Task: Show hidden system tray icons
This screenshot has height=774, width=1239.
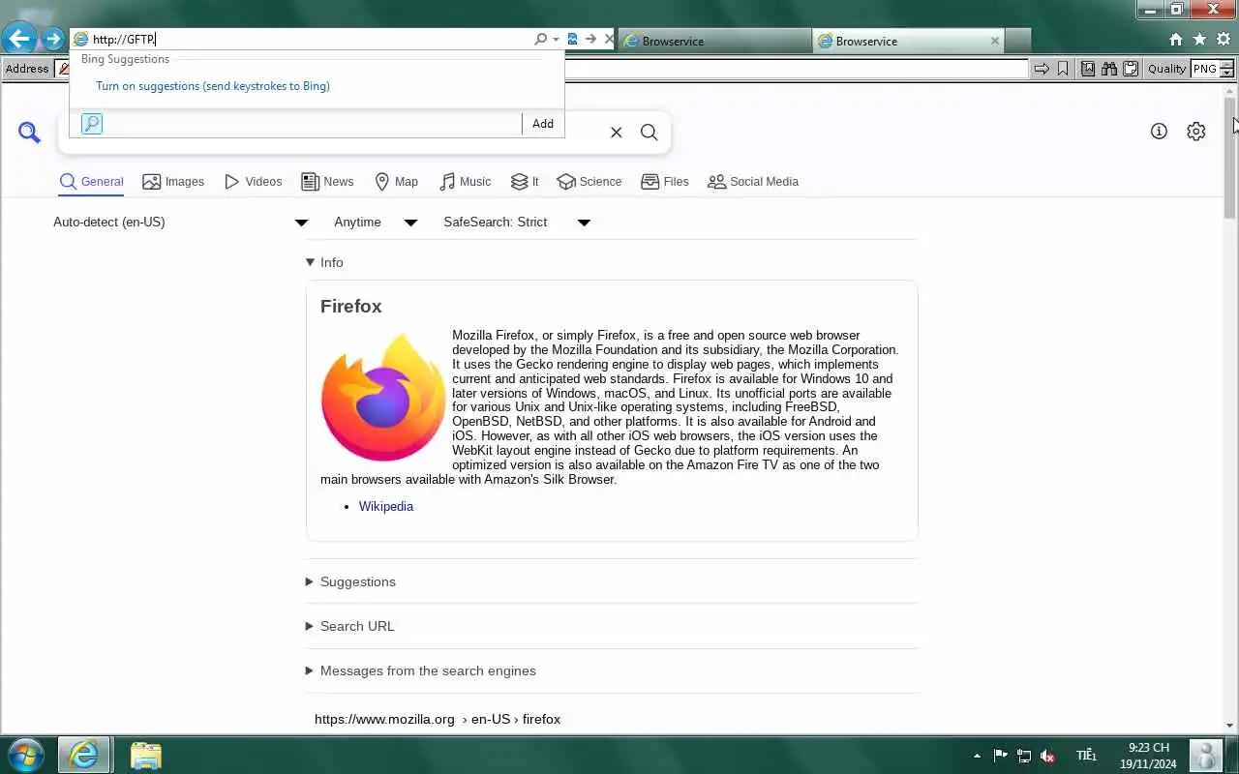Action: tap(977, 756)
